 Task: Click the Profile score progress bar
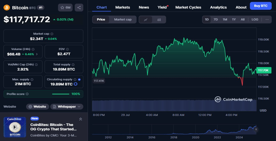point(61,94)
